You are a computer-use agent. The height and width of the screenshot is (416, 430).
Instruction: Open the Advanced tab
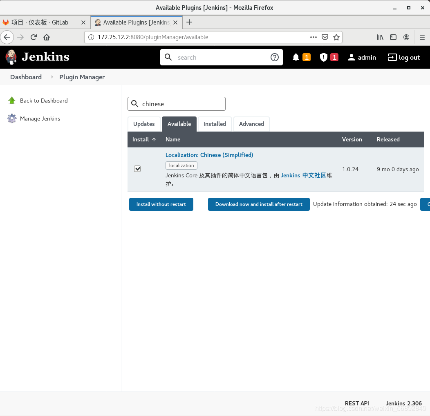point(251,124)
